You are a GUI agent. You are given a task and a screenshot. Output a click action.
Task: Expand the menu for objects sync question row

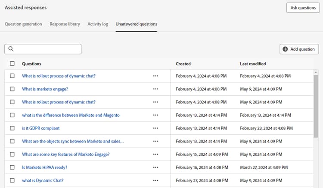click(155, 141)
